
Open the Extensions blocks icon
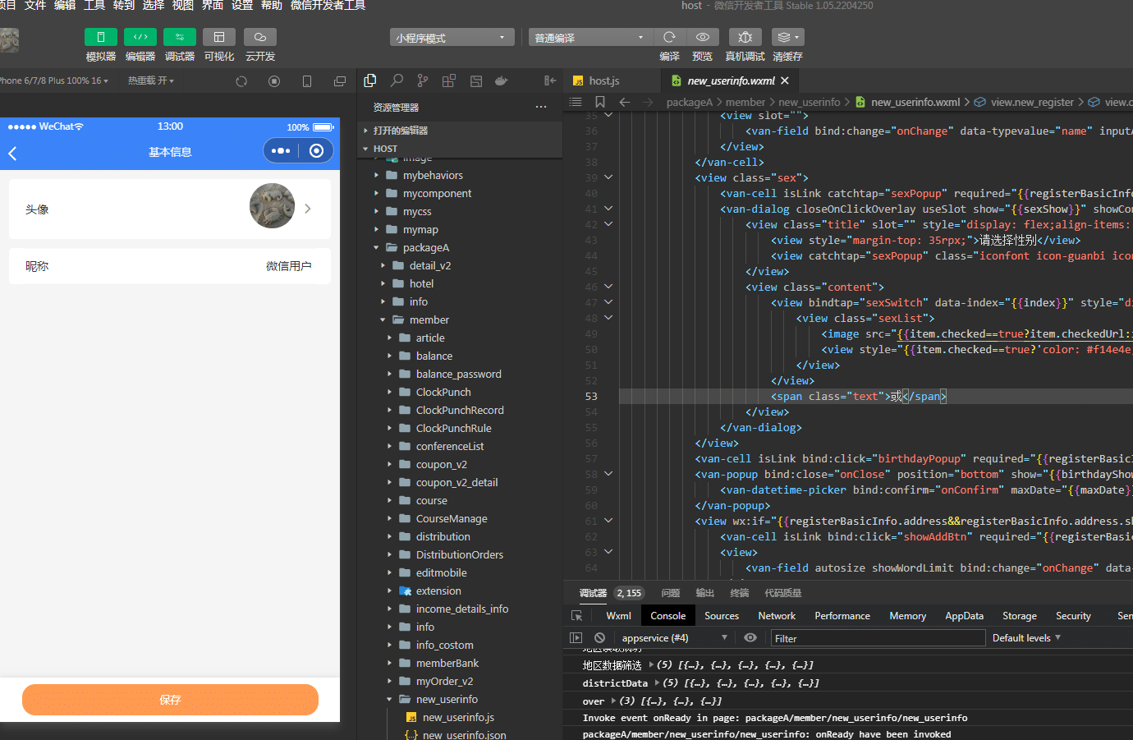[x=448, y=80]
